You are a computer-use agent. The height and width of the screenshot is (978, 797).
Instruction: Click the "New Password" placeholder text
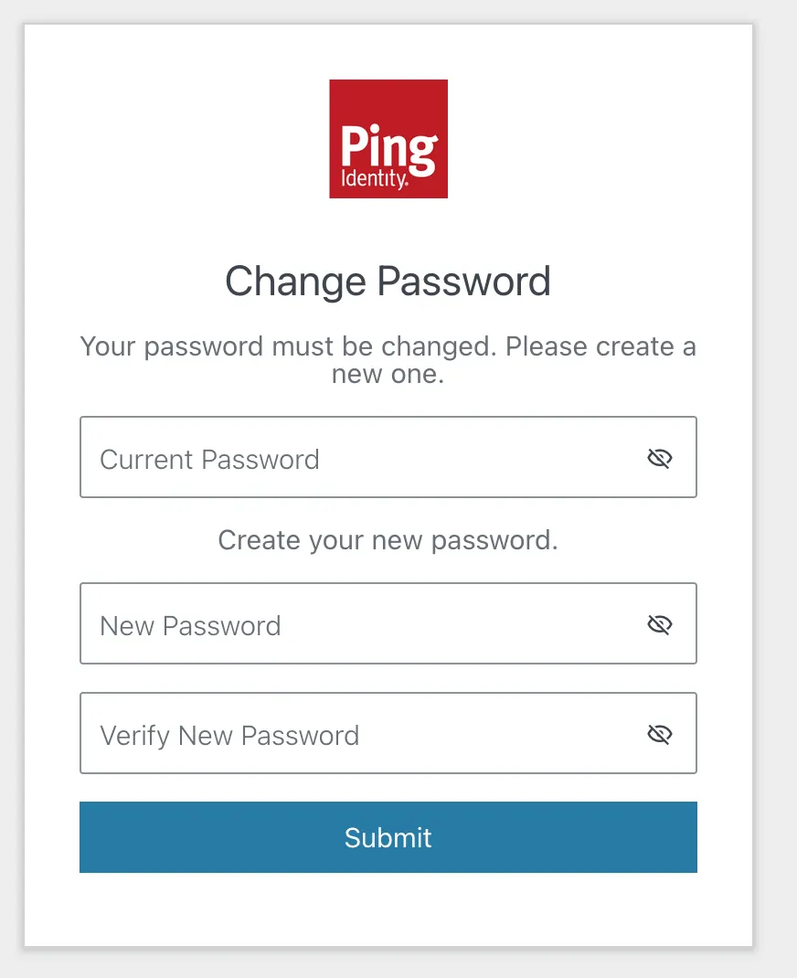pos(190,626)
